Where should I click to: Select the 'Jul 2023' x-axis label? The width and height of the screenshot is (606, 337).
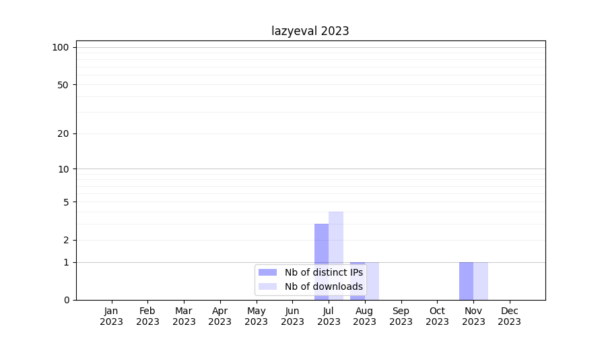pos(329,316)
